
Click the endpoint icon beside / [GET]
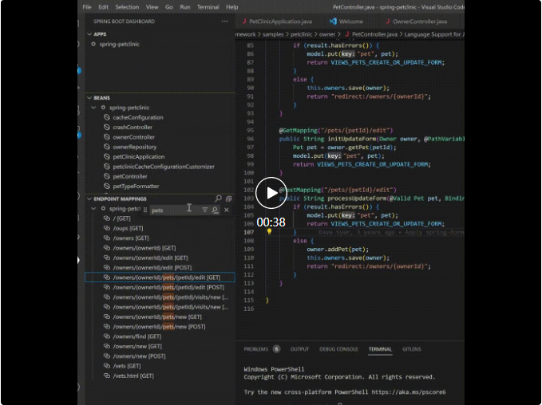(x=107, y=218)
